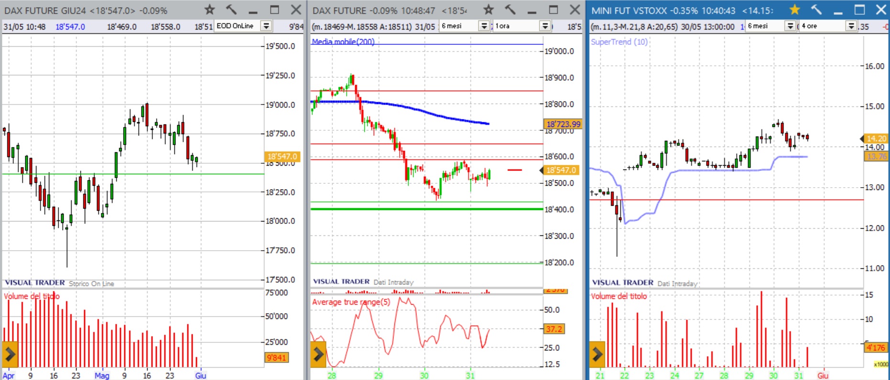890x380 pixels.
Task: Open the EOD OnLine dropdown arrow
Action: click(x=267, y=26)
